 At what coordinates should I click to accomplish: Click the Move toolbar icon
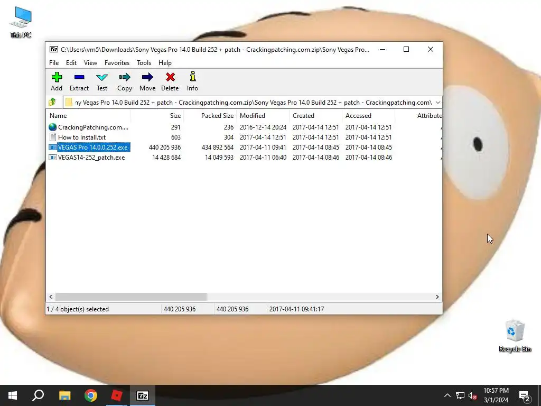(147, 82)
